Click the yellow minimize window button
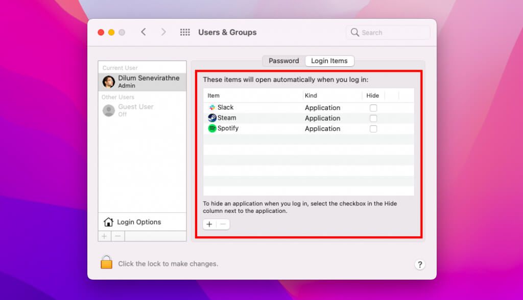This screenshot has height=300, width=523. coord(111,32)
